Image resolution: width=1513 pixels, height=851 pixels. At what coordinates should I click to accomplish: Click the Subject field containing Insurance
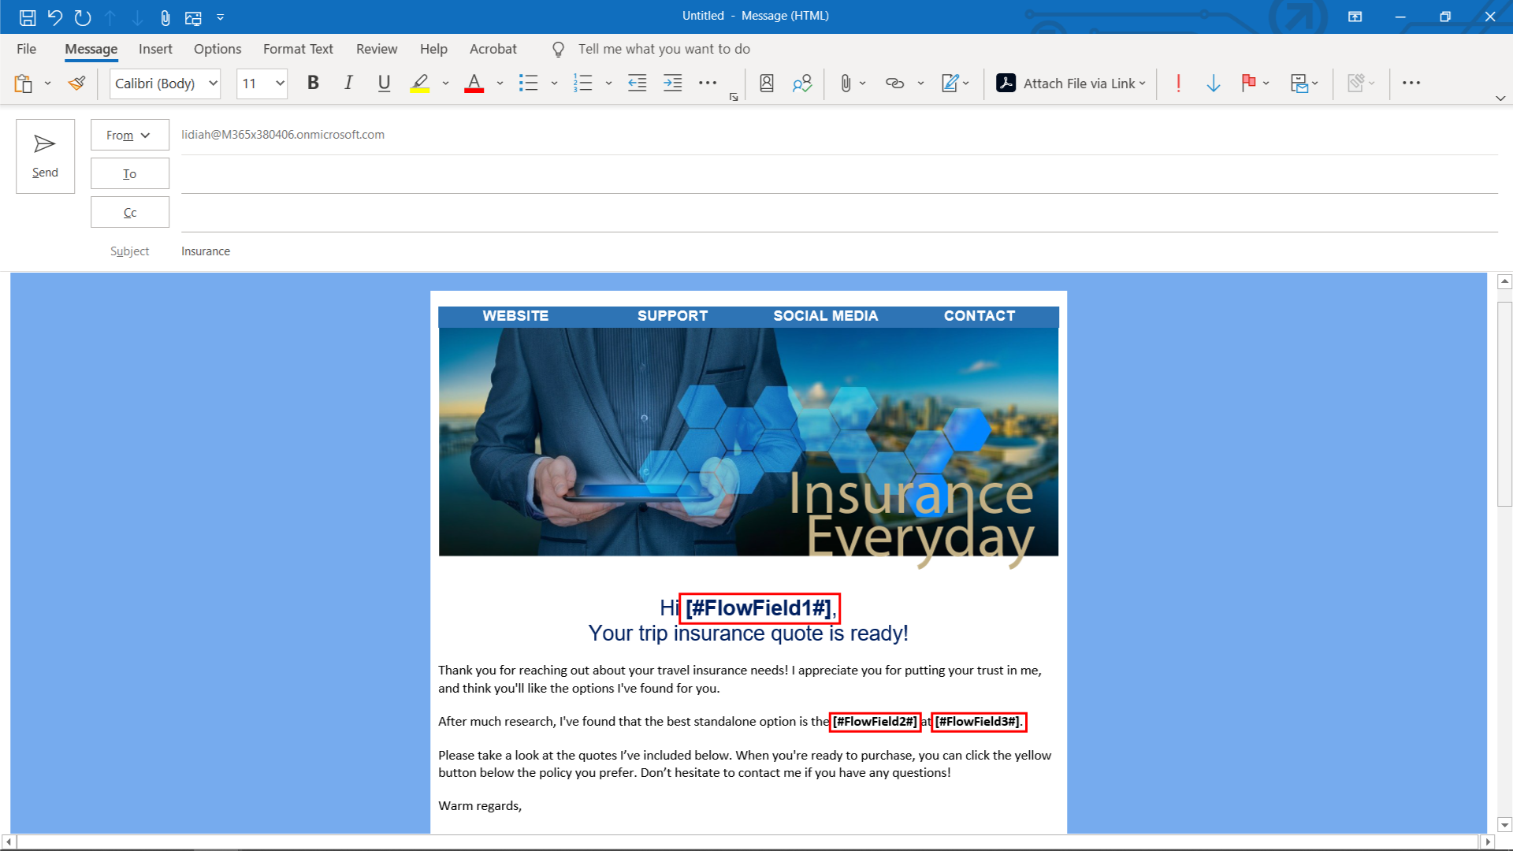tap(206, 251)
